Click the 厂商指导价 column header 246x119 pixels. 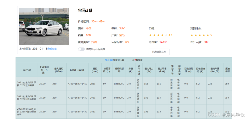tap(44, 70)
